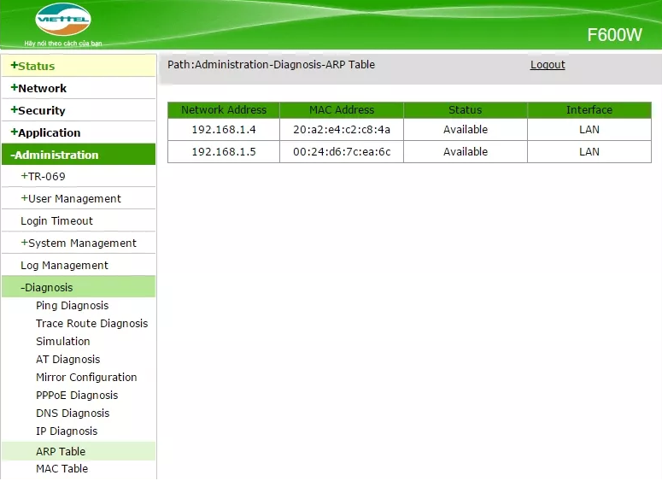The height and width of the screenshot is (481, 662).
Task: Open Mirror Configuration page
Action: [86, 377]
